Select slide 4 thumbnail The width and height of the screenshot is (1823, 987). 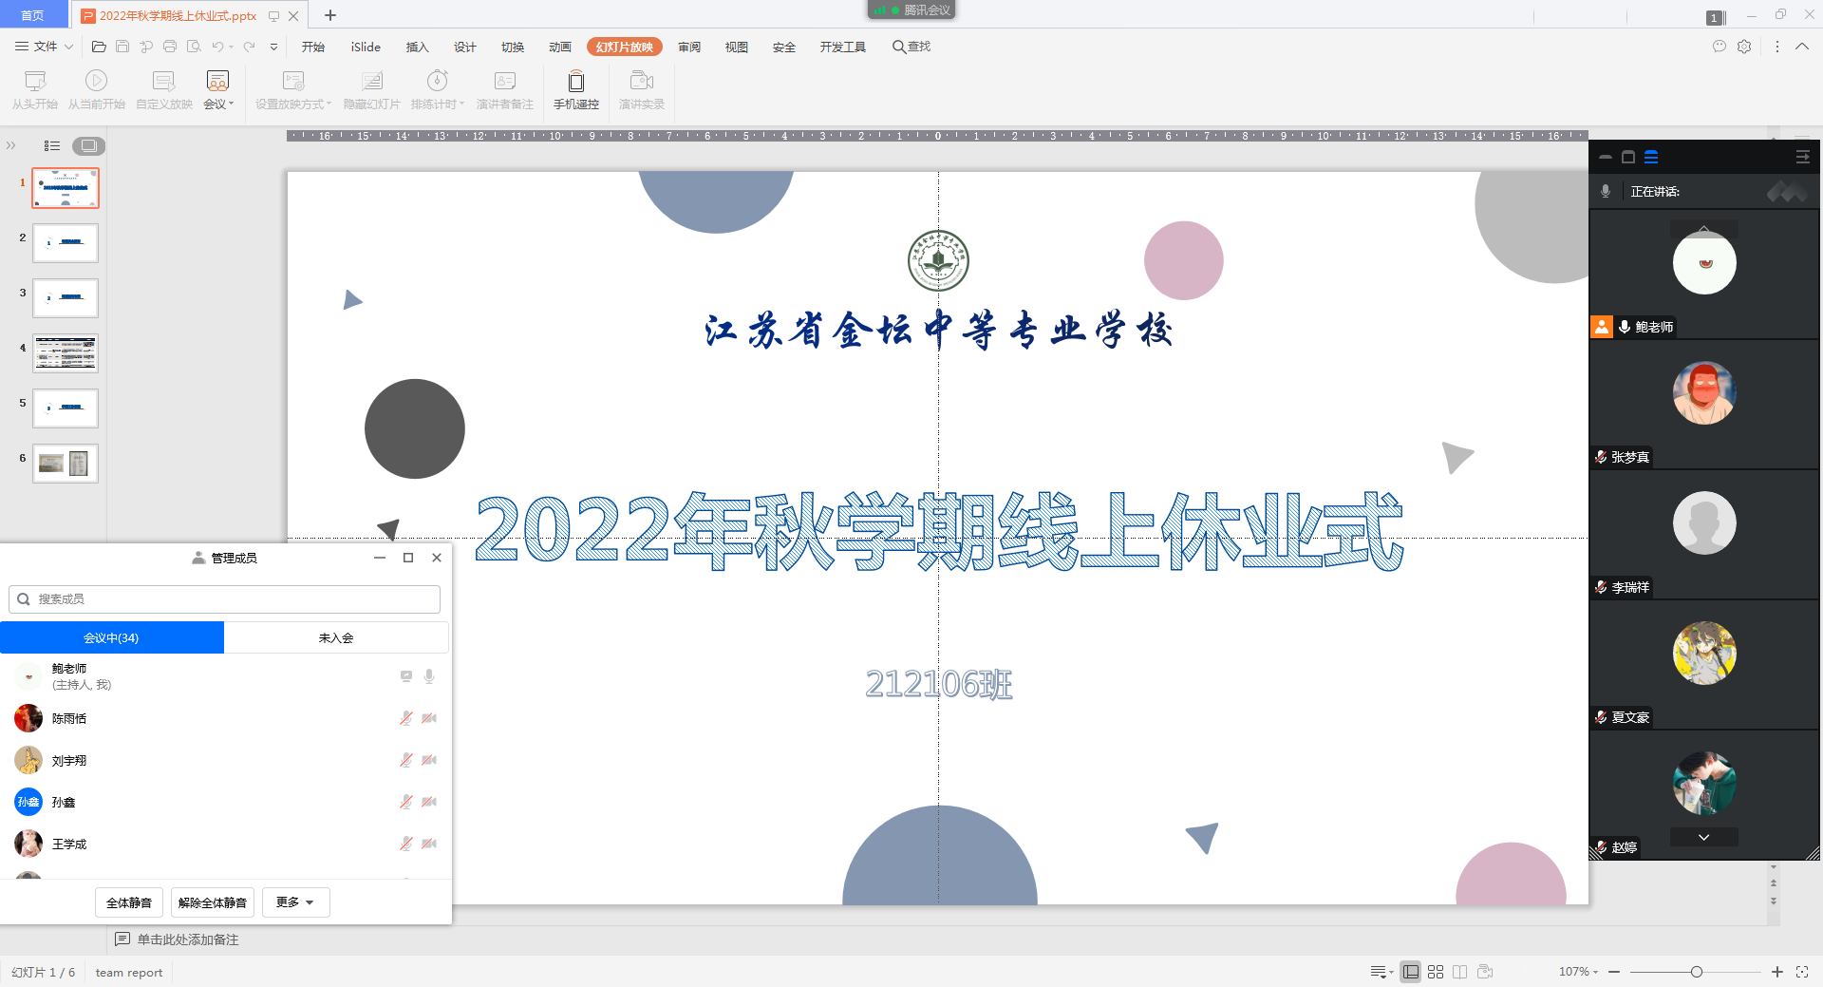click(66, 353)
